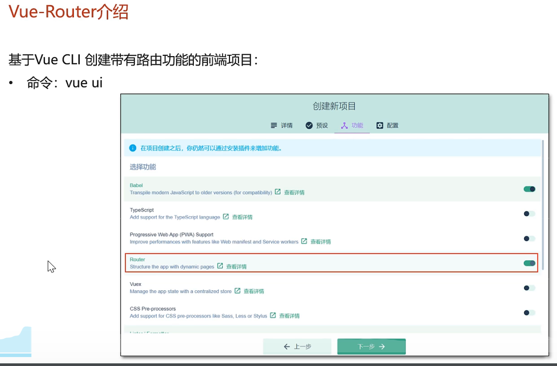This screenshot has width=557, height=366.
Task: Click 'Manage the app state with a centralized store'
Action: pos(181,291)
